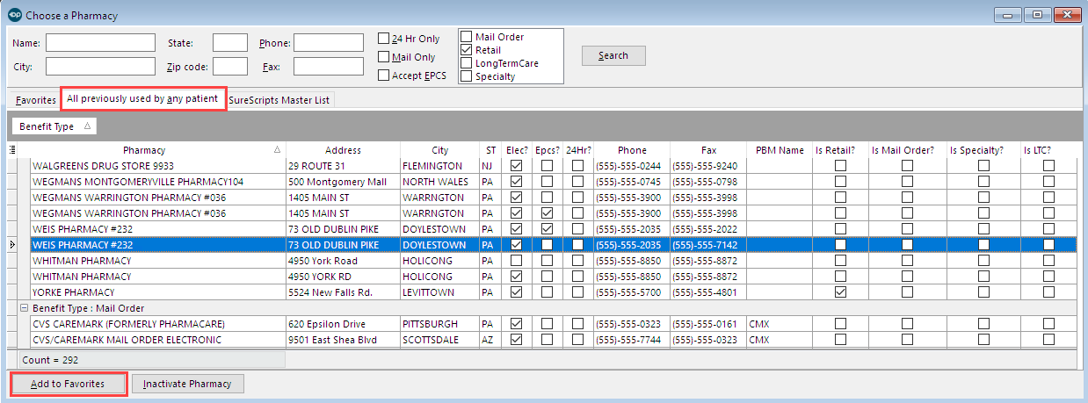Sort by the Phone column header
Screen dimensions: 1088x403
pyautogui.click(x=631, y=150)
